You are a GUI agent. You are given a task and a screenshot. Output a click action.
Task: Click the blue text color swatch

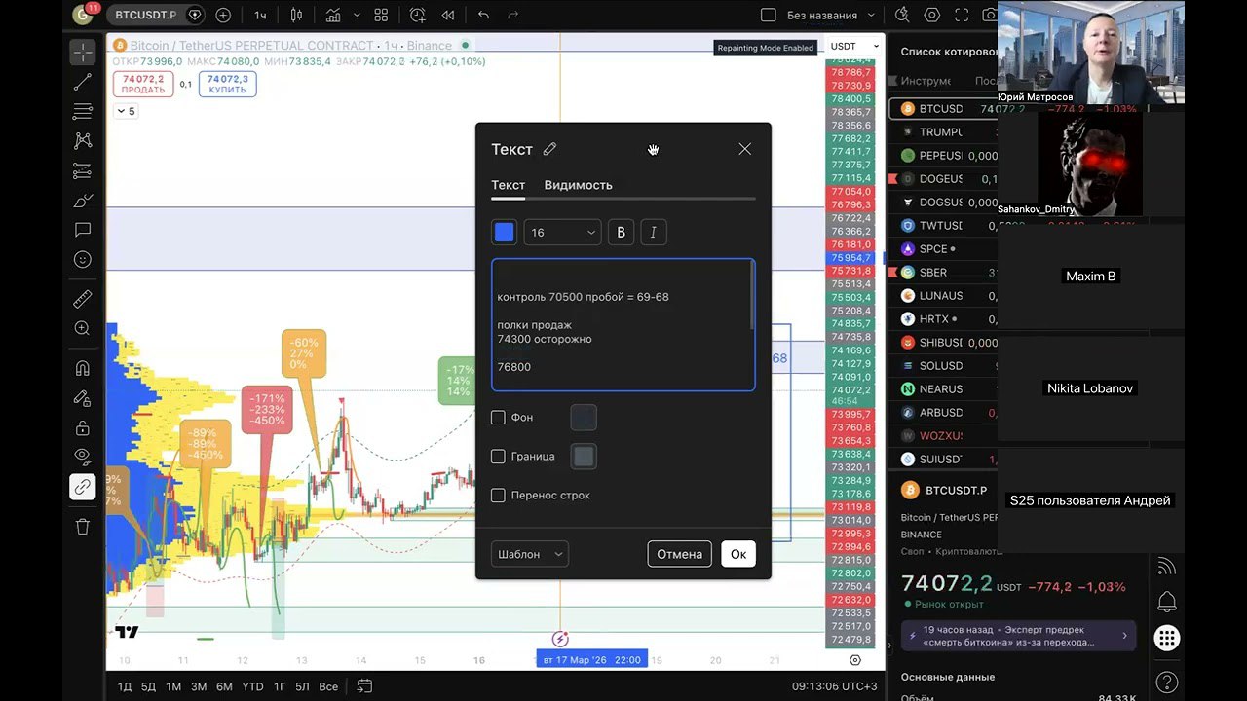click(x=504, y=233)
